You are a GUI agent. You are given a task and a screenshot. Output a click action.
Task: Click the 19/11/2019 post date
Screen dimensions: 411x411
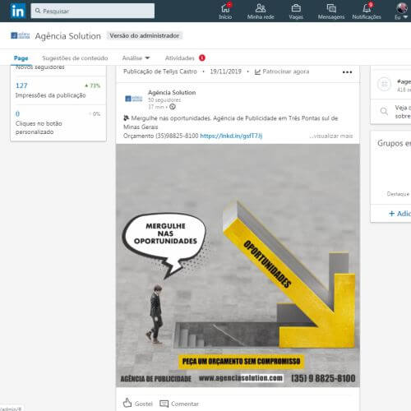point(225,72)
